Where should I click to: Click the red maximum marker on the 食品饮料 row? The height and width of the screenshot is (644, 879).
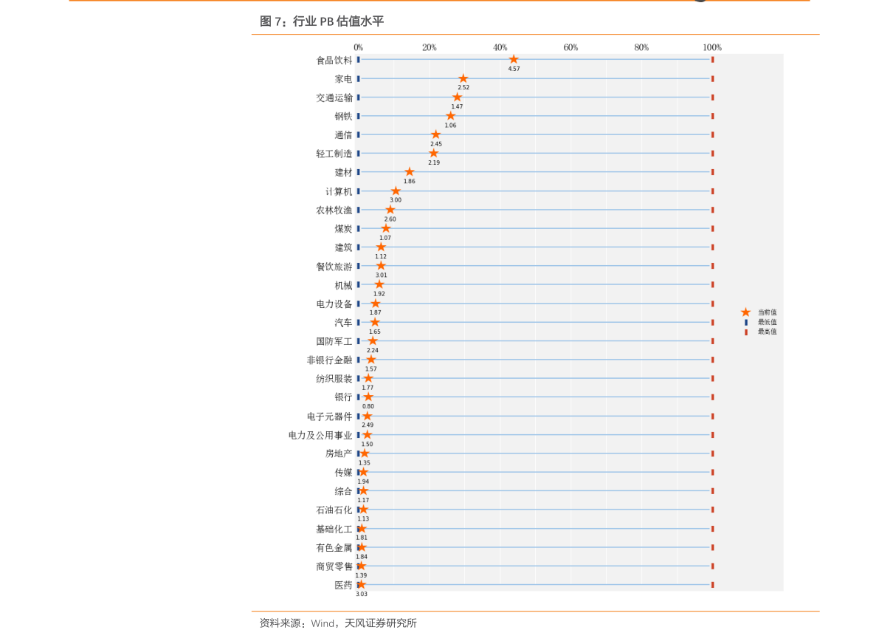712,60
